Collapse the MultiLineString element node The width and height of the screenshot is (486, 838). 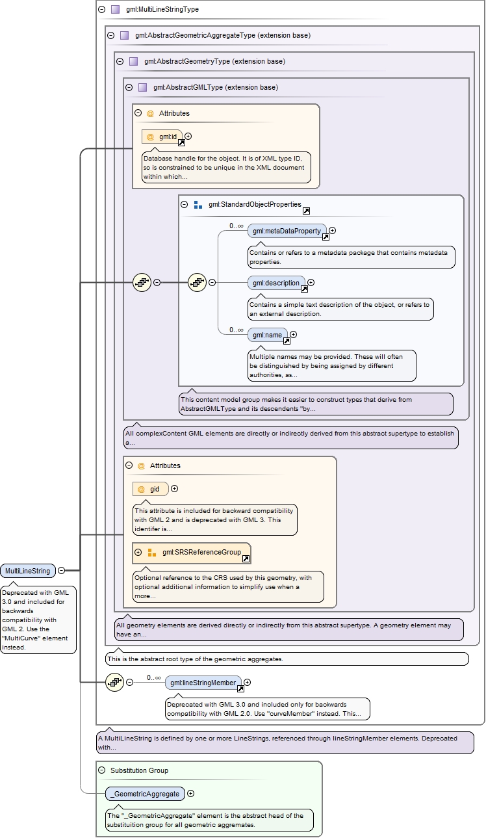[61, 571]
